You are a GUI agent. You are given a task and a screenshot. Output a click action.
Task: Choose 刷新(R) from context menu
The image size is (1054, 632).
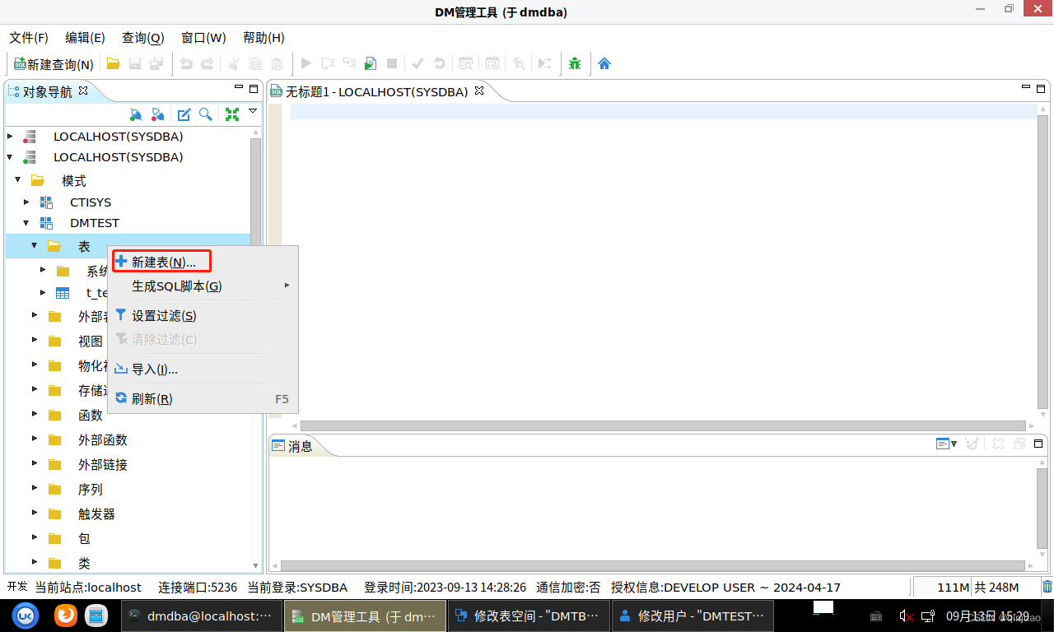pos(203,399)
